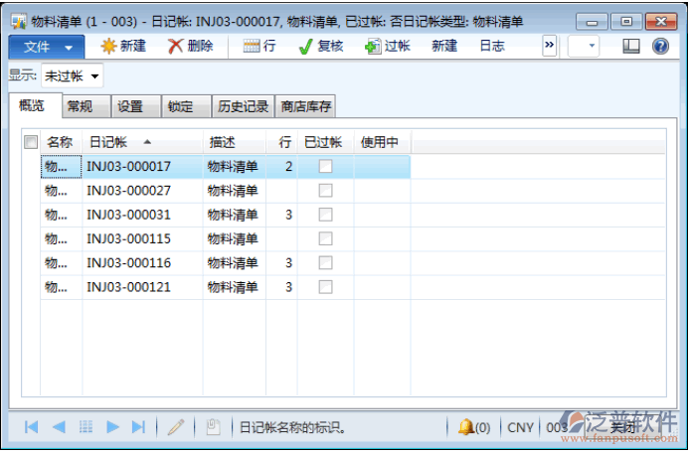The image size is (688, 454).
Task: Click the second 新建 toolbar button
Action: tap(444, 46)
